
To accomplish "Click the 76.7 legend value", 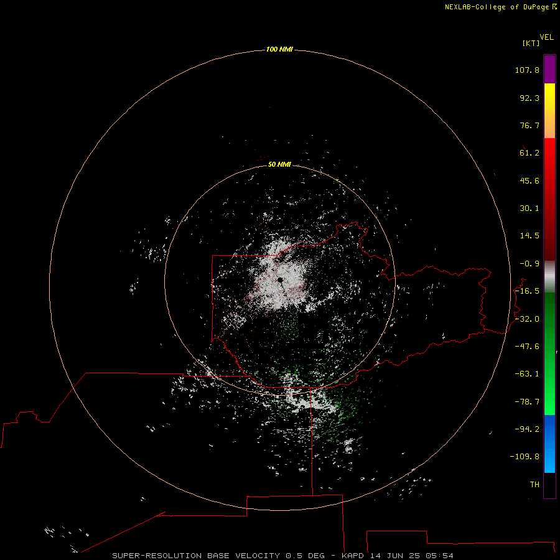I will pos(530,125).
